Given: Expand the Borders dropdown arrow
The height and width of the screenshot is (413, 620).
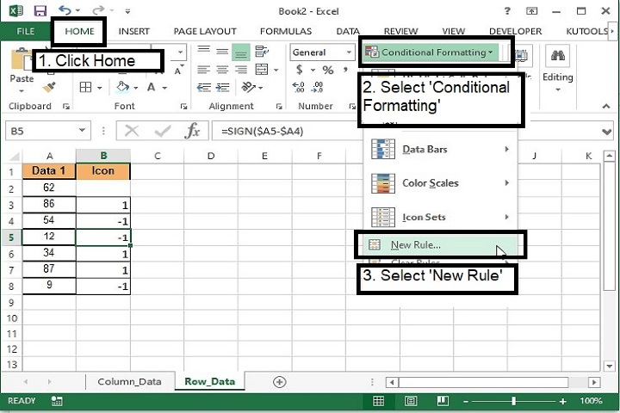Looking at the screenshot, I should [x=99, y=88].
